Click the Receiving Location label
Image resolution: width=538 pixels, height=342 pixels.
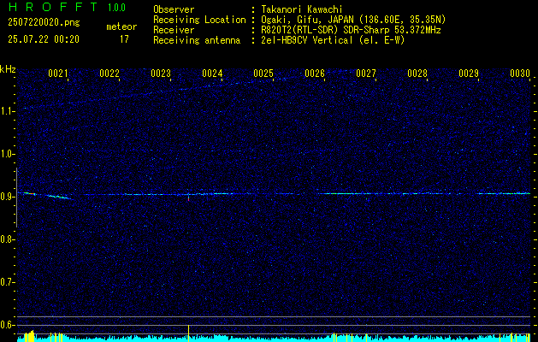point(199,20)
